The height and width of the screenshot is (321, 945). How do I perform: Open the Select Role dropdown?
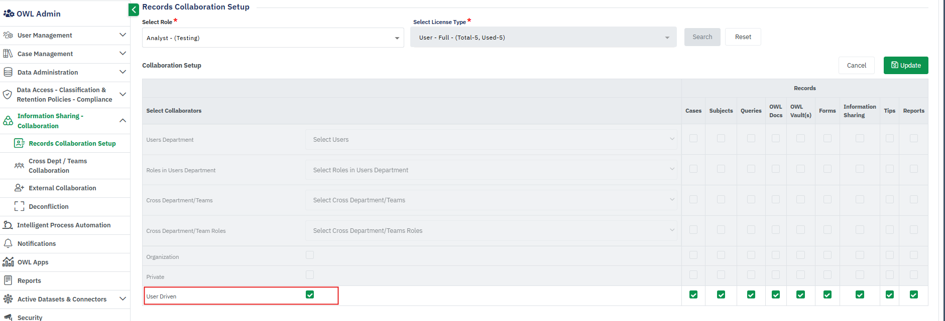click(x=273, y=38)
